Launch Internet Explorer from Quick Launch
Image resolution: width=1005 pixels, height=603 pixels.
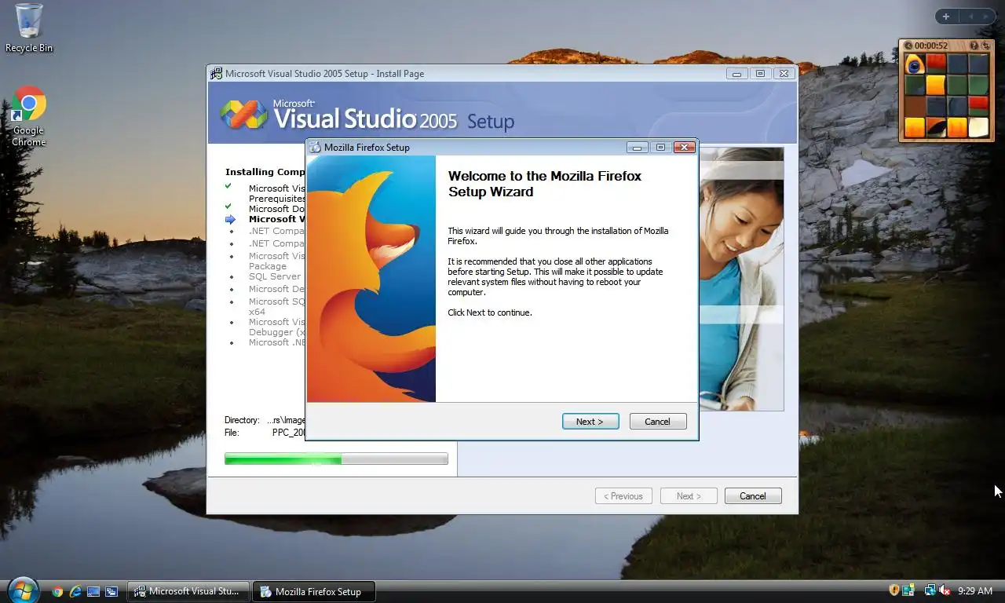click(75, 591)
